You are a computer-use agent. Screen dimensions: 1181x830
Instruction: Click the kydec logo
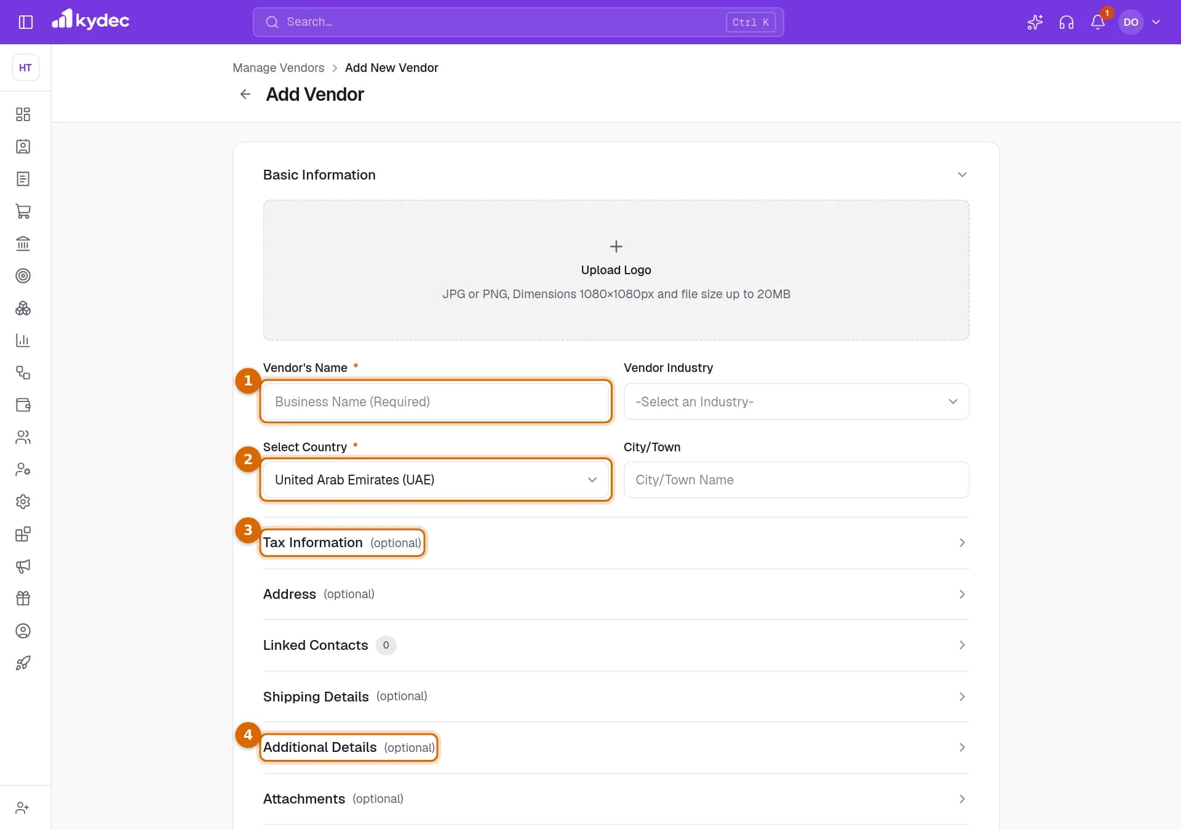tap(90, 20)
